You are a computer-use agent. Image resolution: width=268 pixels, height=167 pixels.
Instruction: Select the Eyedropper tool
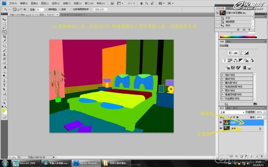click(x=4, y=41)
